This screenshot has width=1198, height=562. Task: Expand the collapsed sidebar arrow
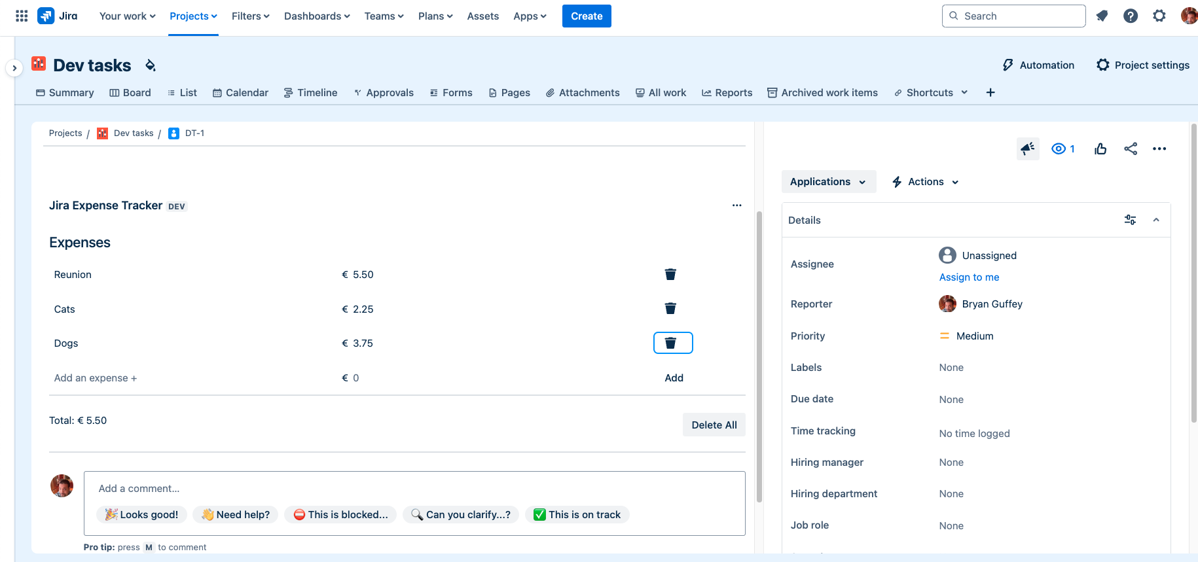tap(14, 68)
